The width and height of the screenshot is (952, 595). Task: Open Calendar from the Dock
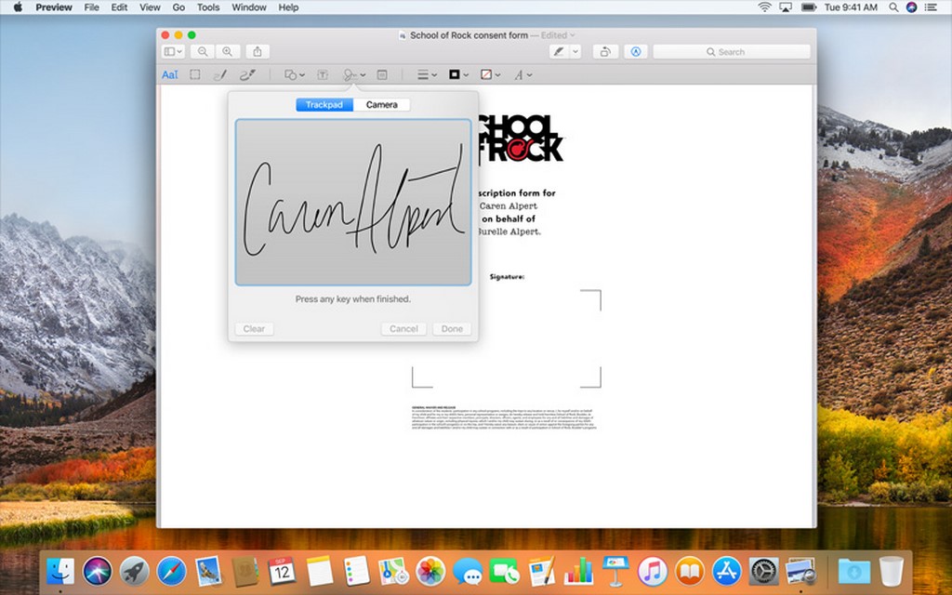(283, 572)
